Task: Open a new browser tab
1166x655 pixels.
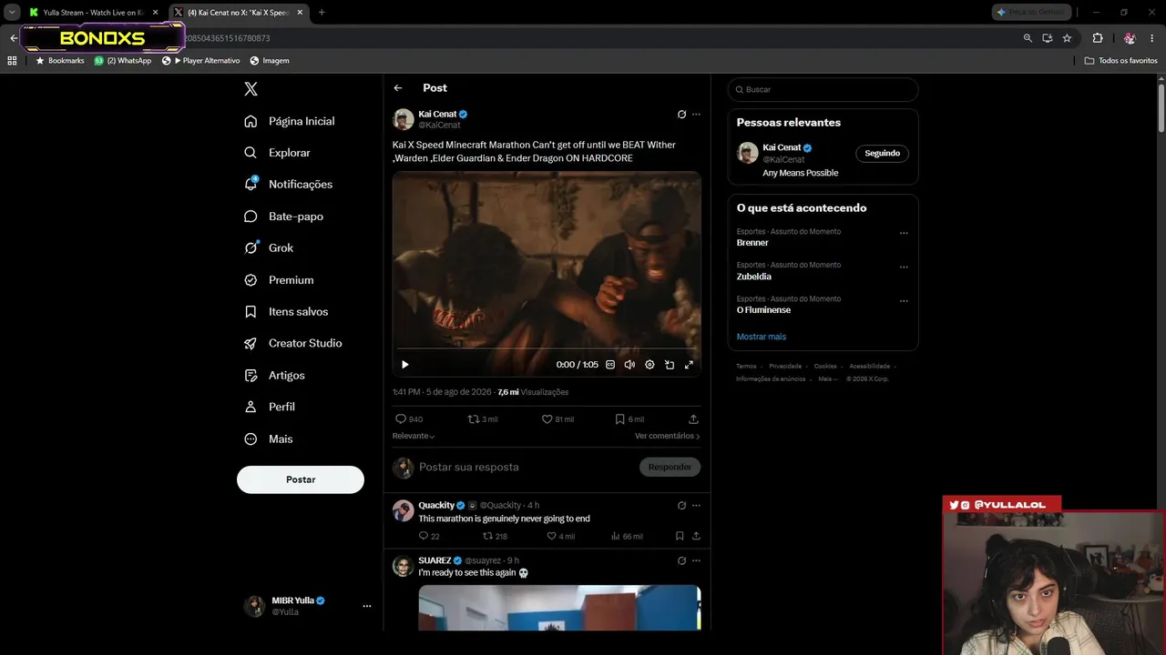Action: [322, 13]
